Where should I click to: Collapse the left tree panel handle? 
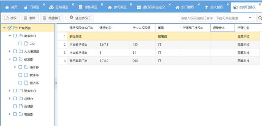[x=56, y=83]
